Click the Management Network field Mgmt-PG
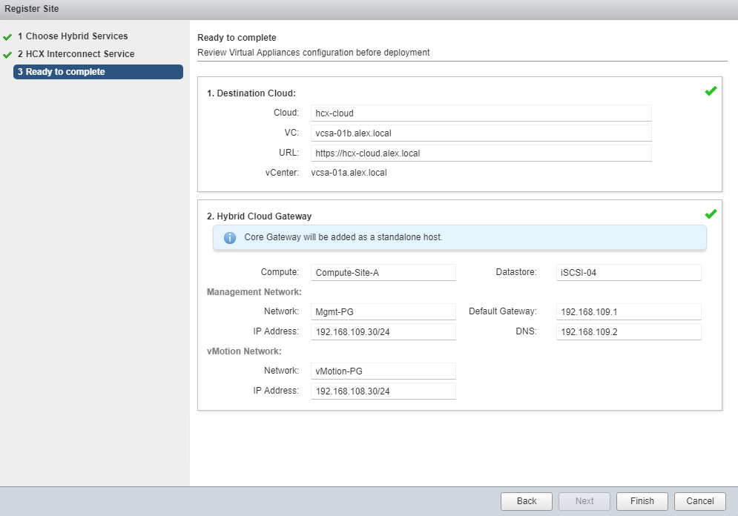 [x=383, y=312]
